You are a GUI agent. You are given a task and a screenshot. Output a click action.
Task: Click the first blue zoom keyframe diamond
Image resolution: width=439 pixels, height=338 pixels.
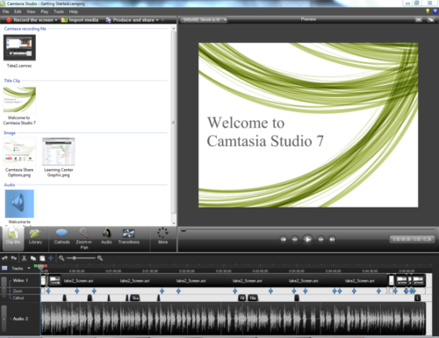click(48, 291)
